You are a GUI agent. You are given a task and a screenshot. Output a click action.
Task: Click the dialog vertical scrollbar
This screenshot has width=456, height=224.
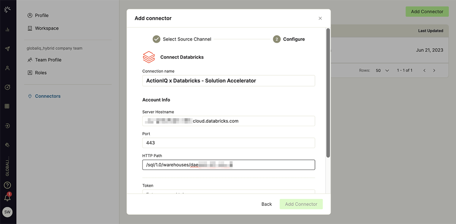328,93
